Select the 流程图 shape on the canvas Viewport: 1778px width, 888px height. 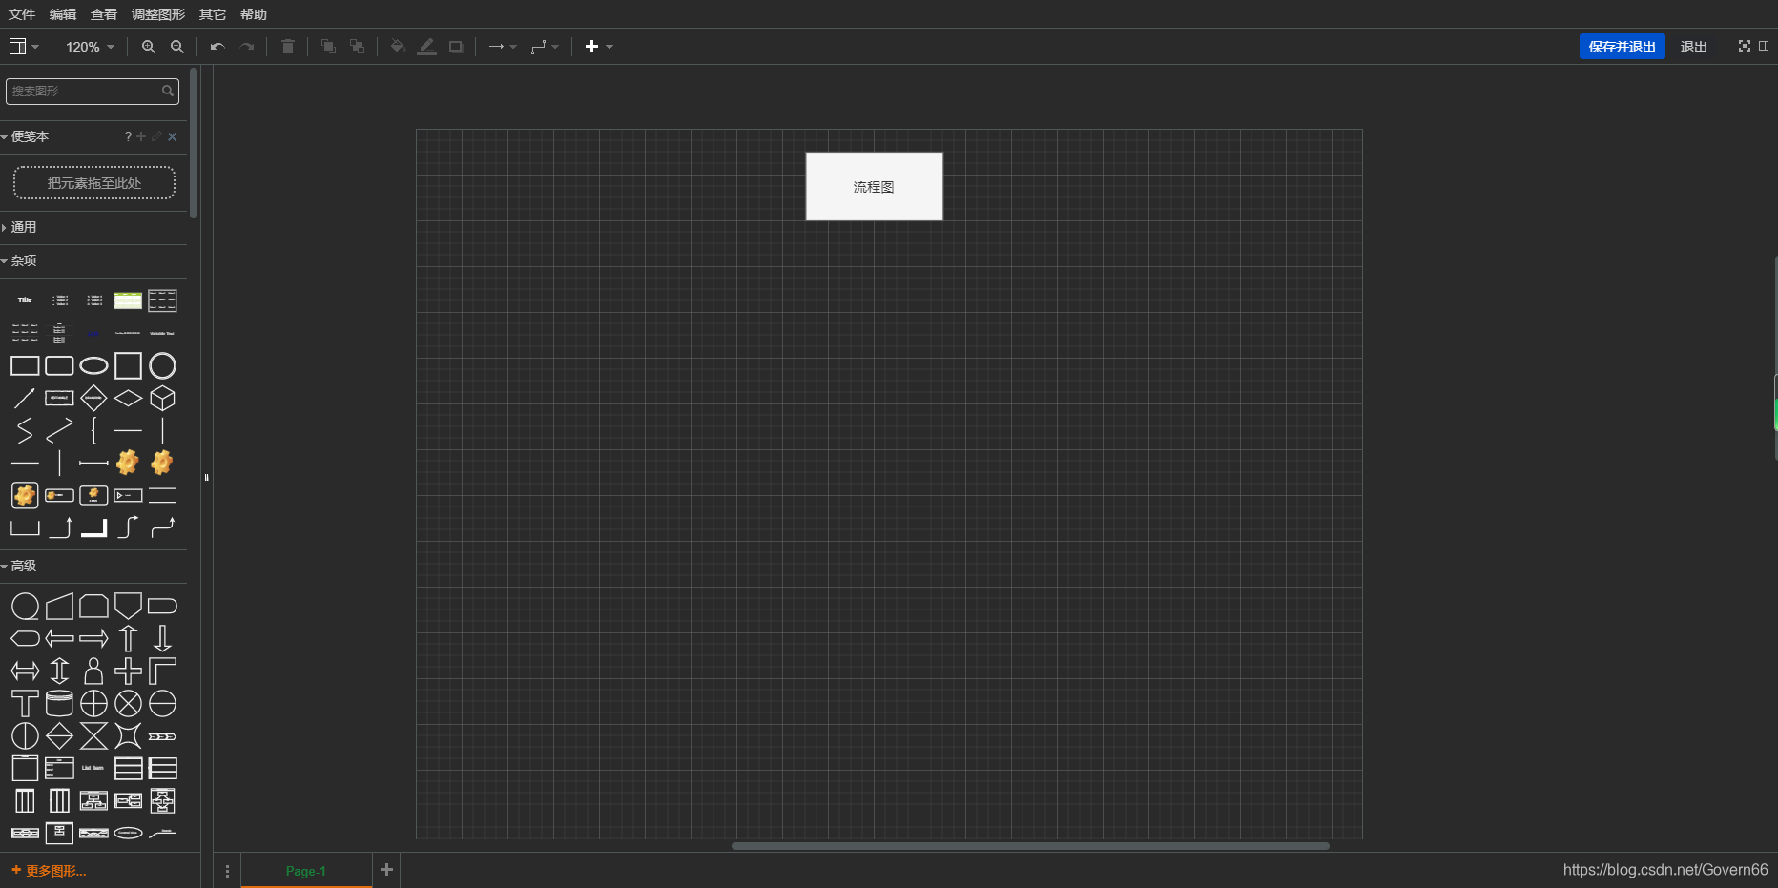coord(875,187)
